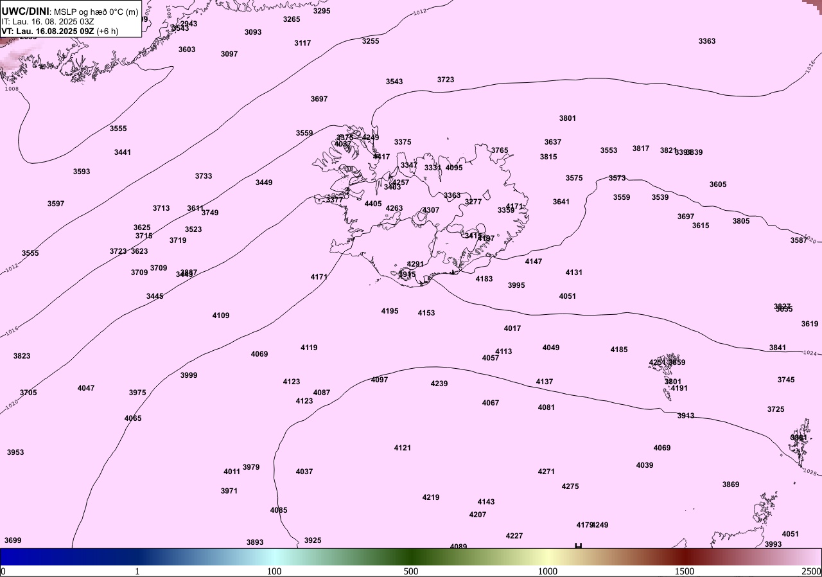Click the value 3449
Screen dimensions: 822x577
coord(264,182)
